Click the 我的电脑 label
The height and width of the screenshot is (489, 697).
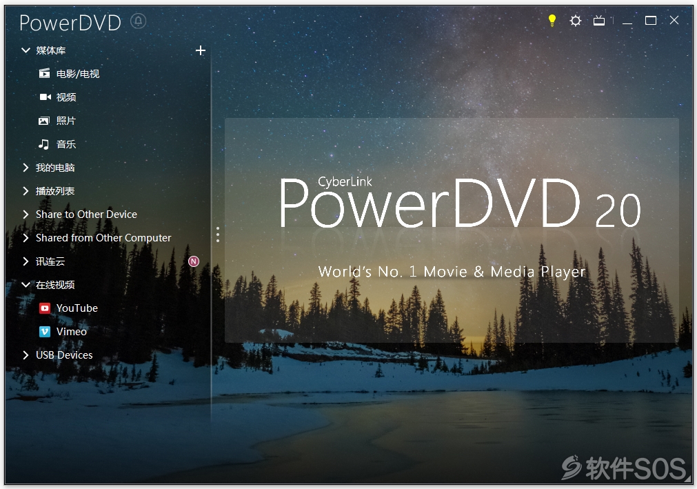(x=55, y=168)
